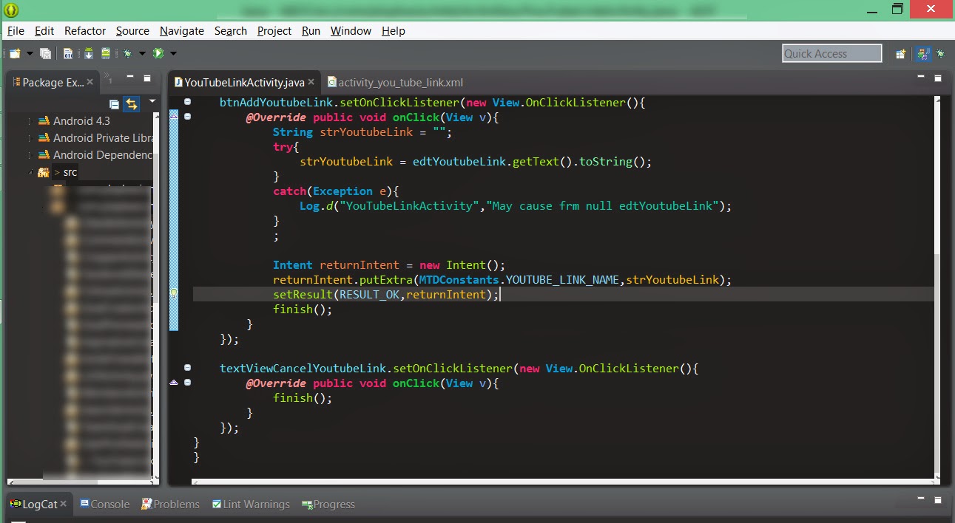The width and height of the screenshot is (955, 523).
Task: Open the Refactor menu
Action: click(x=85, y=30)
